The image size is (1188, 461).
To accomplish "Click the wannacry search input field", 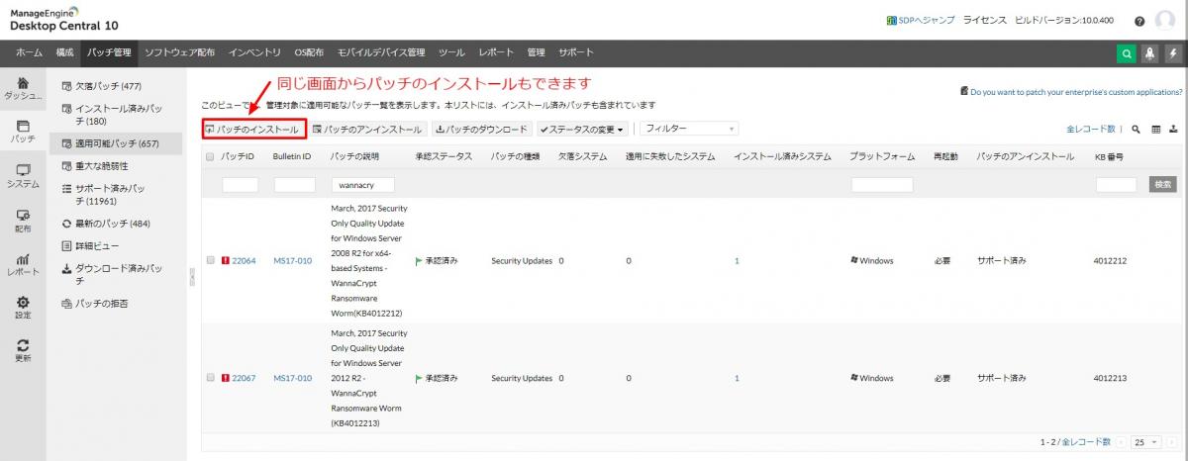I will point(362,184).
